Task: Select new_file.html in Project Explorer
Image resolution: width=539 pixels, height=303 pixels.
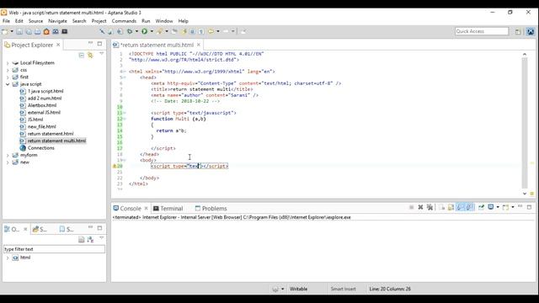Action: click(41, 127)
